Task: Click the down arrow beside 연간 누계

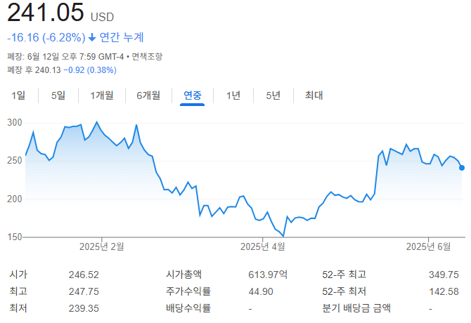Action: [92, 37]
